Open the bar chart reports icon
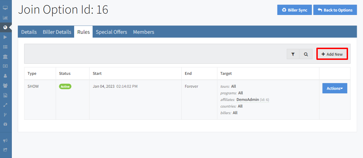 (5, 17)
